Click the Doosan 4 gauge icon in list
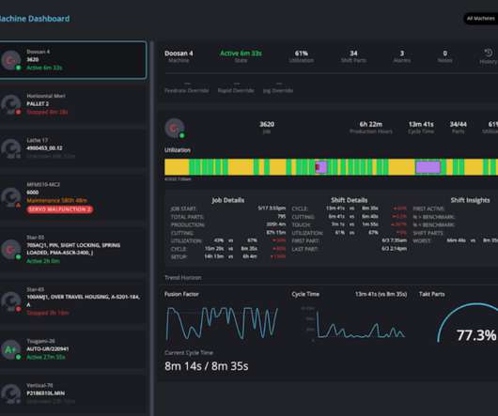Screen dimensions: 498x416 click(11, 60)
